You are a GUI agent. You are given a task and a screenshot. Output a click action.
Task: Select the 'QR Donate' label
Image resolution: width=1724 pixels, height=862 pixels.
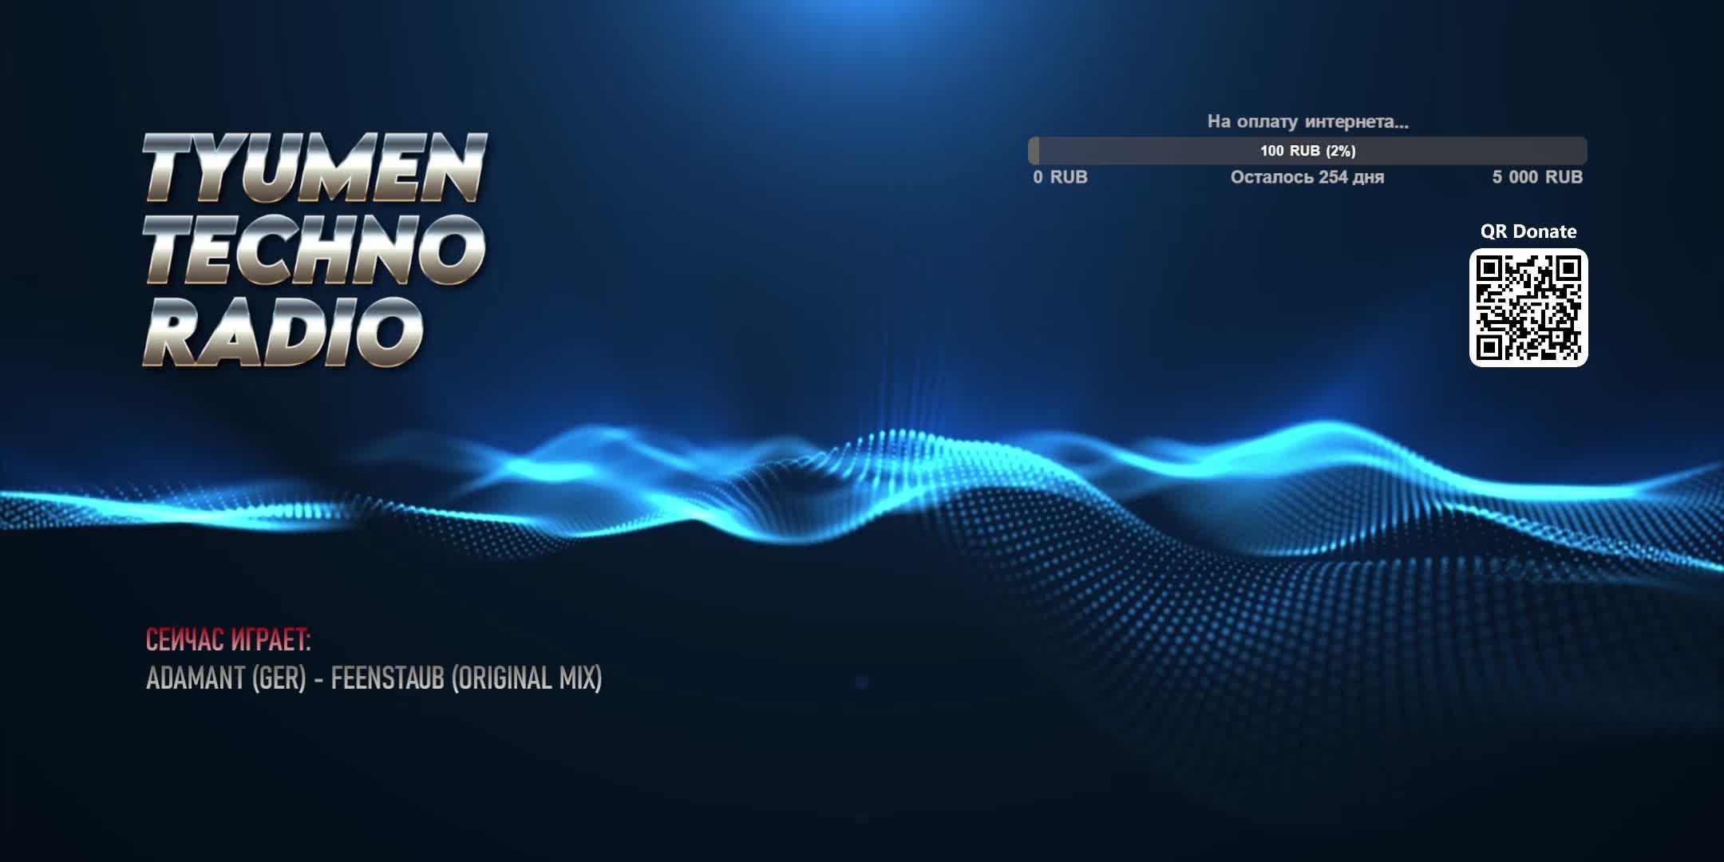(x=1528, y=231)
